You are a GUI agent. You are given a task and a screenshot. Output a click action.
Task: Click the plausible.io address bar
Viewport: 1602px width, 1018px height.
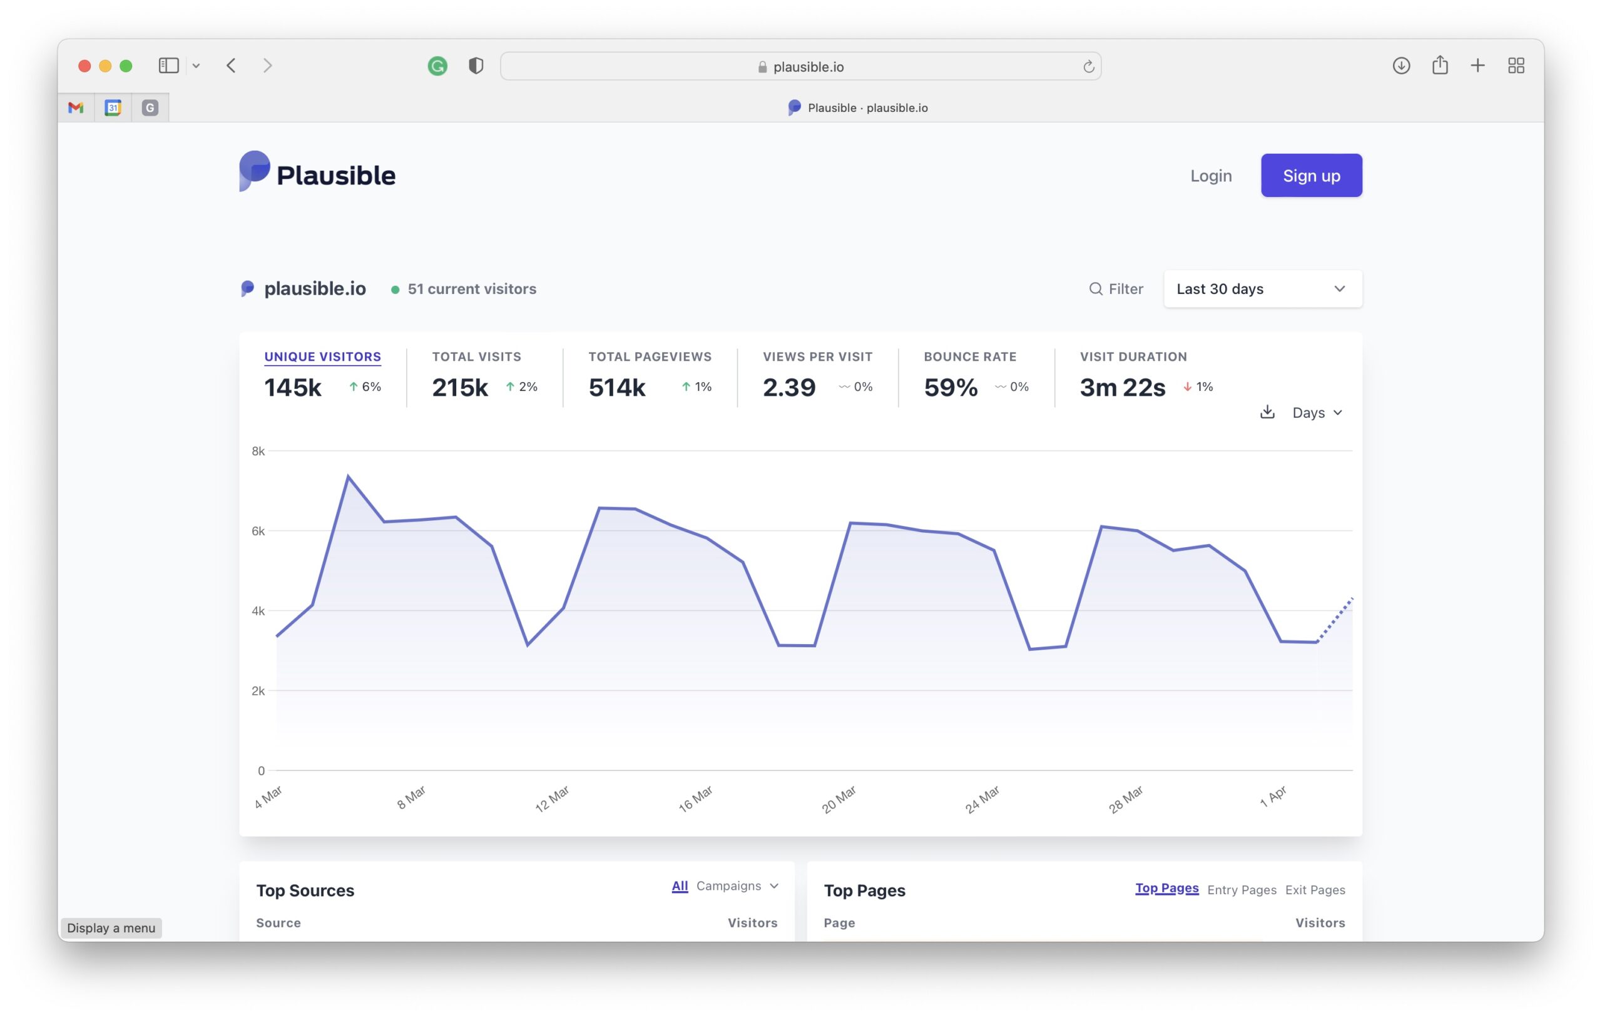click(x=800, y=66)
